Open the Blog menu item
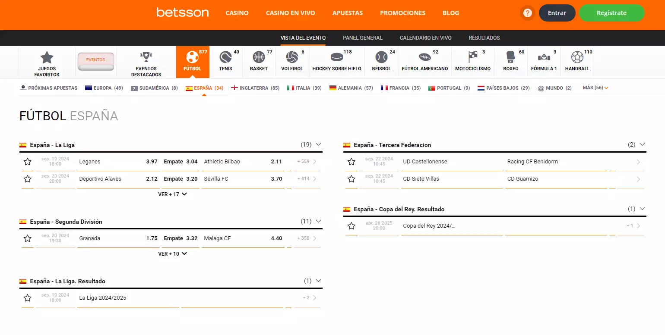This screenshot has width=665, height=335. [451, 13]
